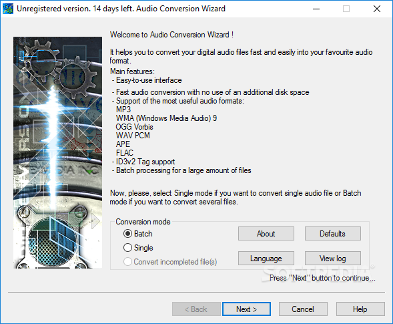Click the disabled maximize window button
The height and width of the screenshot is (324, 393).
(x=346, y=9)
